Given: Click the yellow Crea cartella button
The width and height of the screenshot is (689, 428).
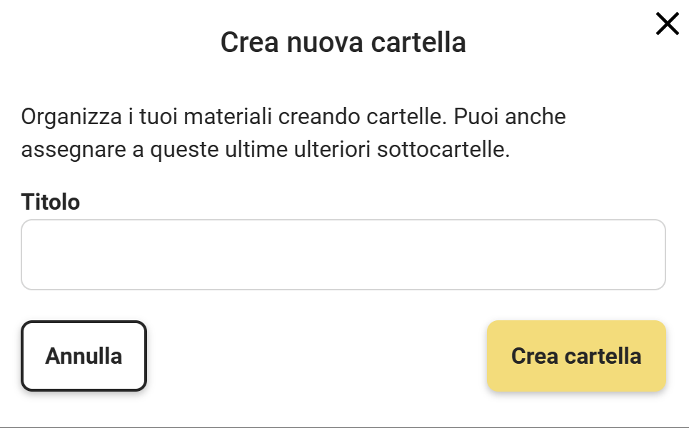Looking at the screenshot, I should 576,356.
